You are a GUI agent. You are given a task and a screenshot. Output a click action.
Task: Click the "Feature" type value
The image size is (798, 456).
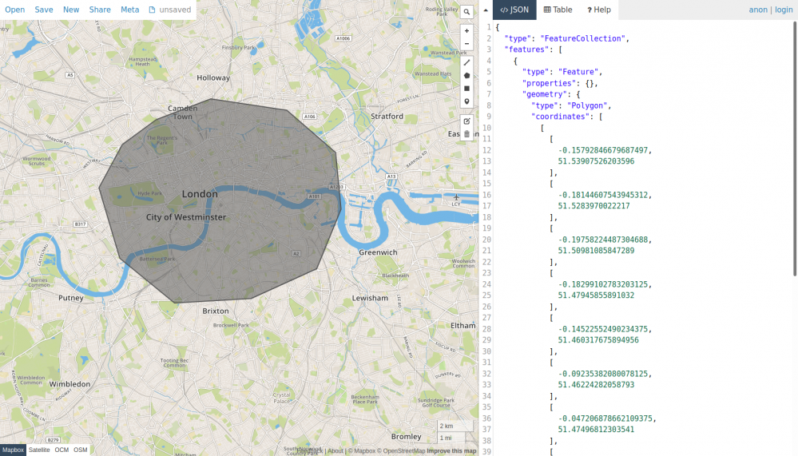[x=578, y=72]
